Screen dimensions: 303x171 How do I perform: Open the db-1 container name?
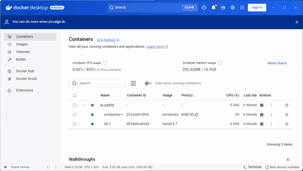[x=107, y=124]
